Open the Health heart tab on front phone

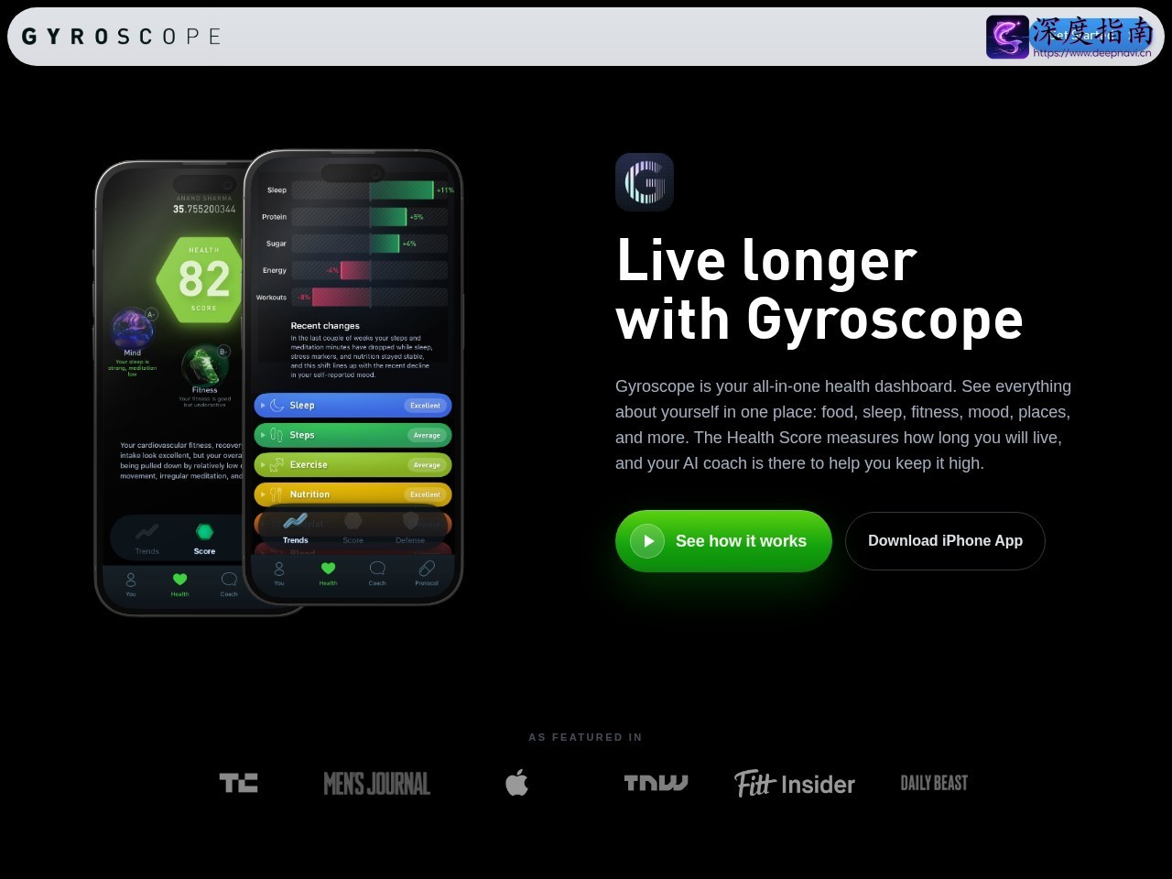328,573
